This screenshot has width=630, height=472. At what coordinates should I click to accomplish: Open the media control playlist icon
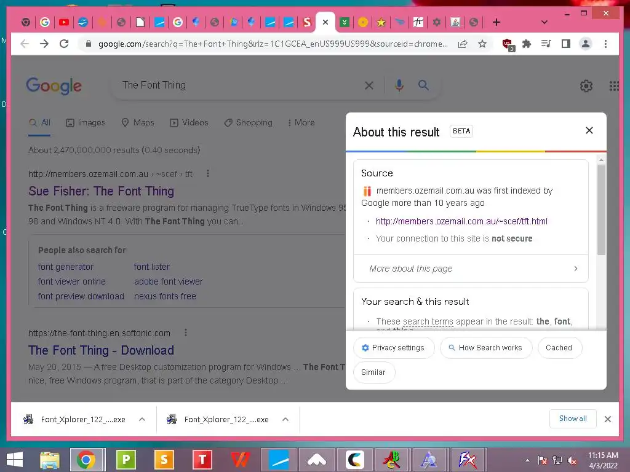(x=546, y=44)
